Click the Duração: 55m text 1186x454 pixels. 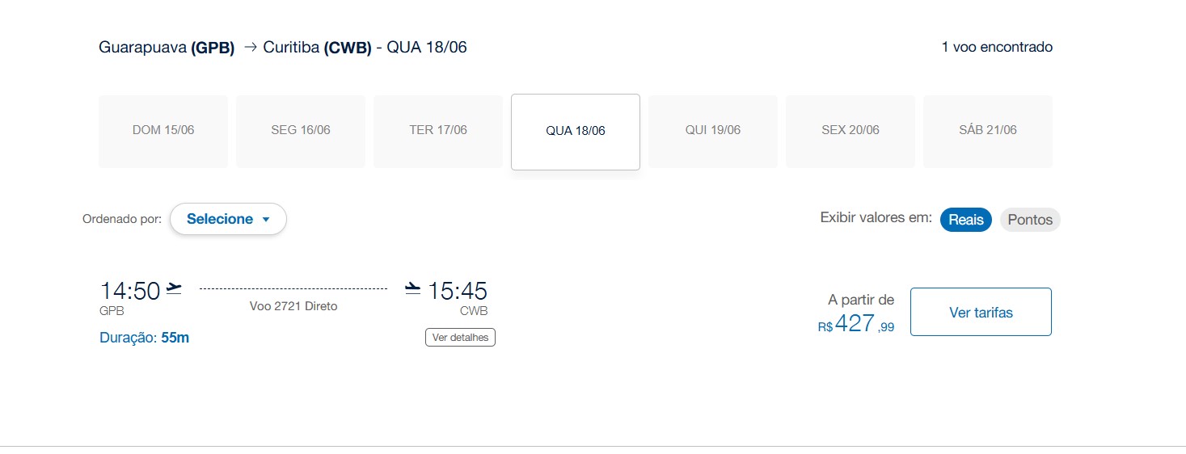144,338
